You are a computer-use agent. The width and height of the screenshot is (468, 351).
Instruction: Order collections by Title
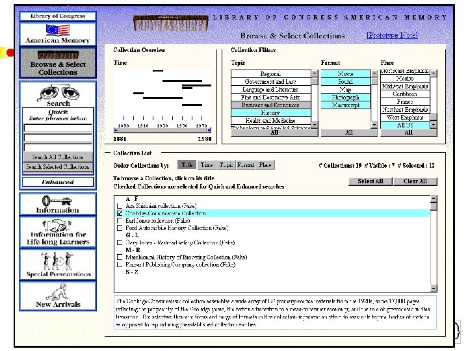(x=187, y=164)
